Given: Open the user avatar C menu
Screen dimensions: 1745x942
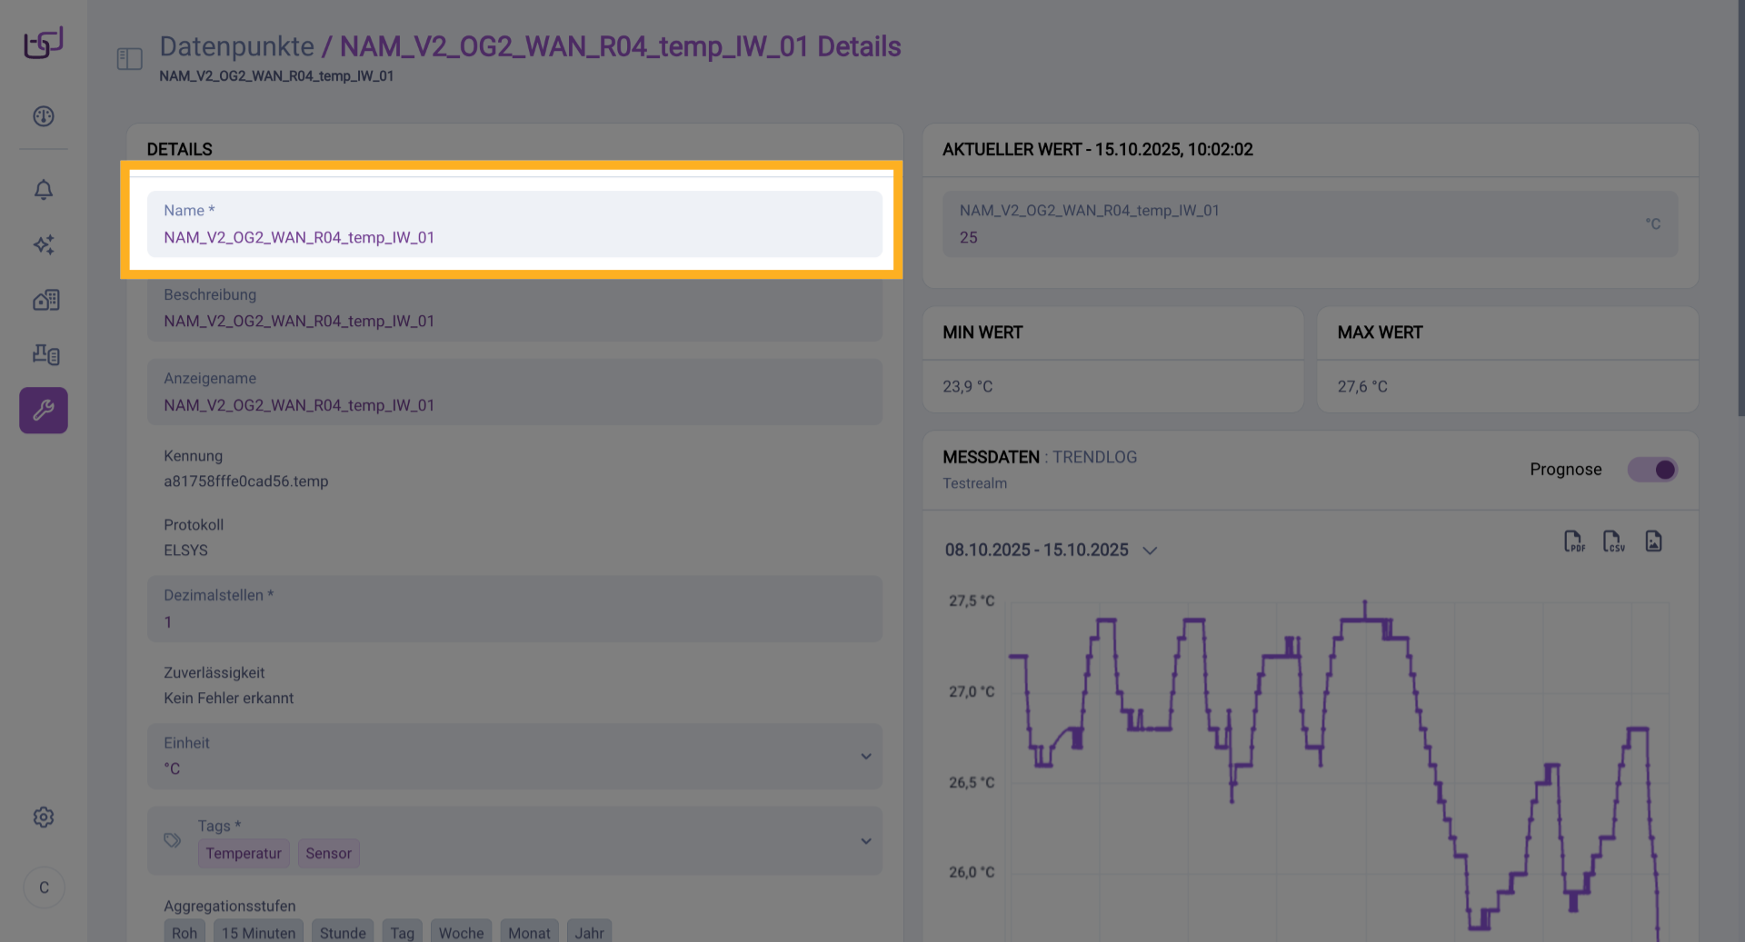Looking at the screenshot, I should pos(44,887).
